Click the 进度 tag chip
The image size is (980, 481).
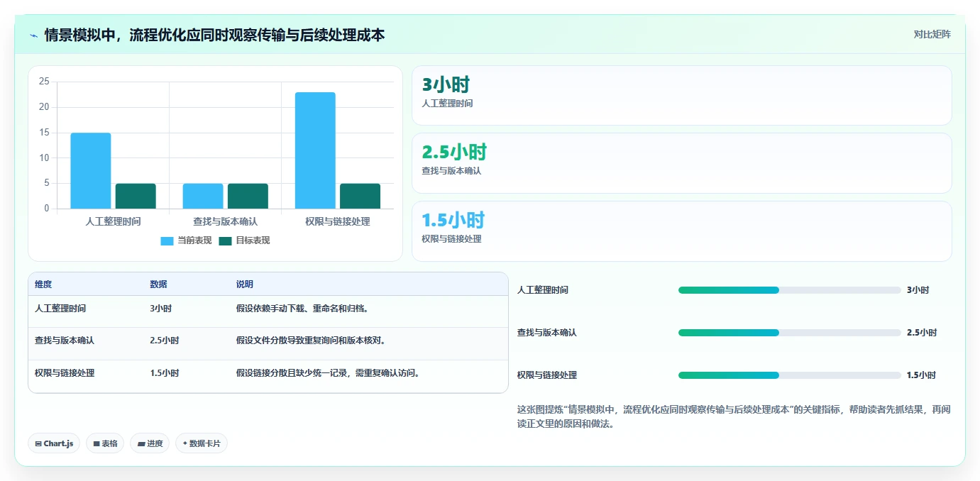coord(150,443)
